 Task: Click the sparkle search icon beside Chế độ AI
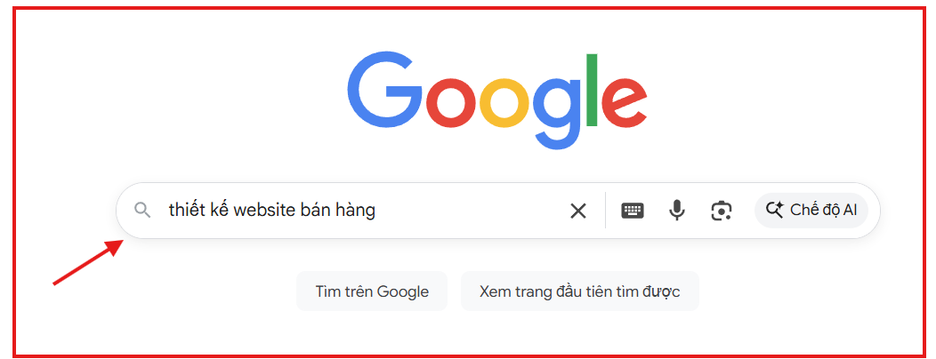774,210
